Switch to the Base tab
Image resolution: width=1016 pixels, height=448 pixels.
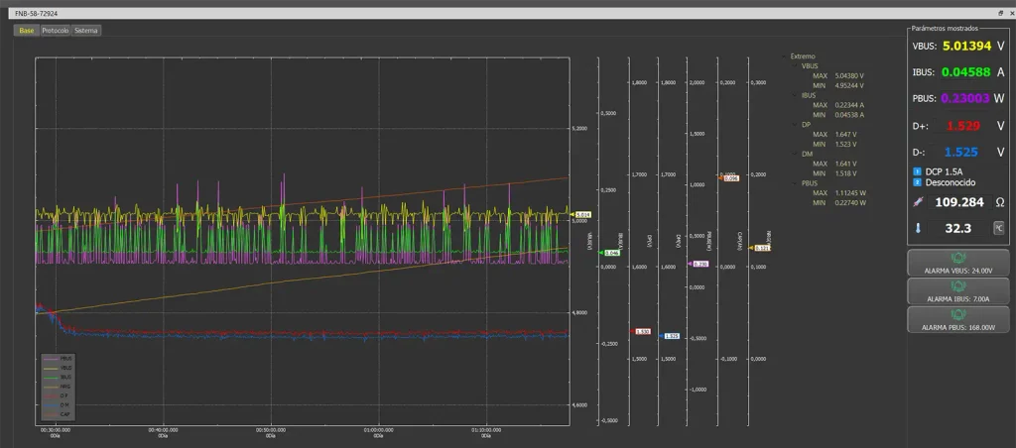(x=27, y=31)
